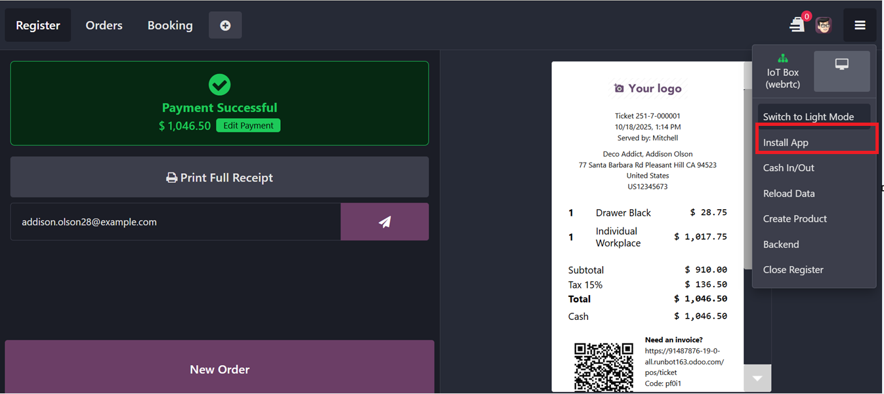Screen dimensions: 884x394
Task: Switch to the Orders tab
Action: point(104,26)
